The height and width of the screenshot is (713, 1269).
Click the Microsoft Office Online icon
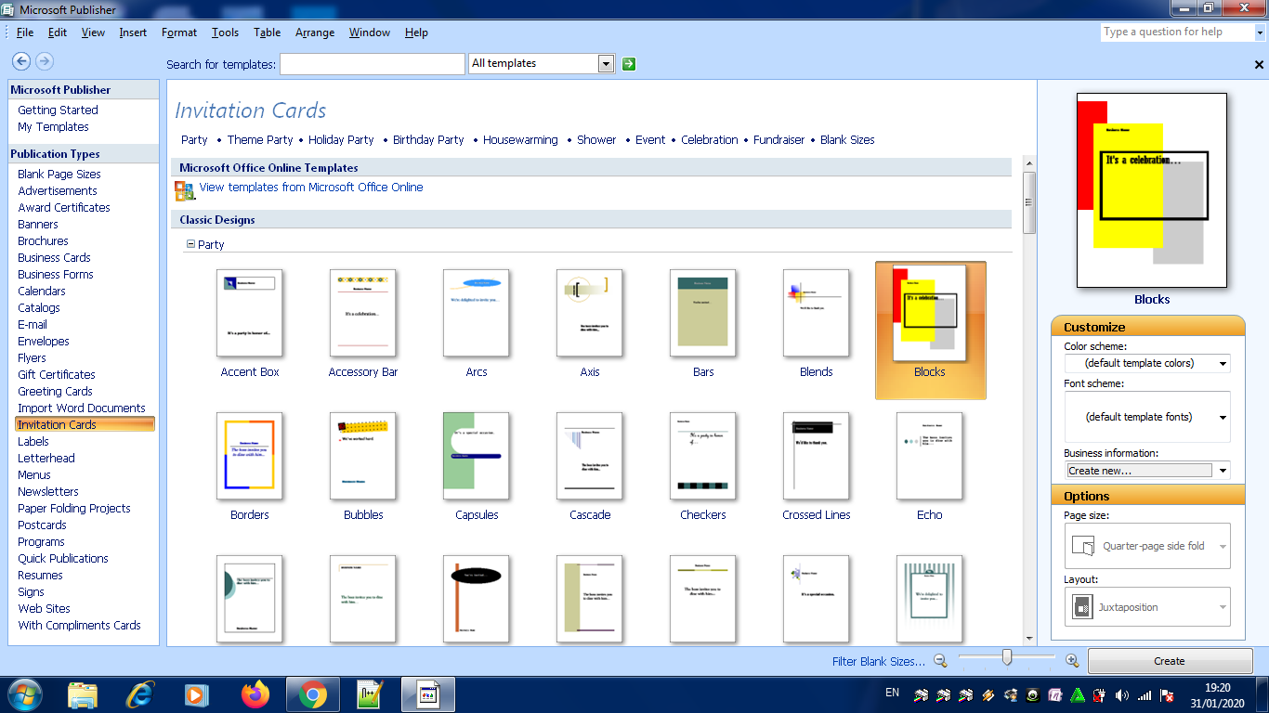point(184,190)
